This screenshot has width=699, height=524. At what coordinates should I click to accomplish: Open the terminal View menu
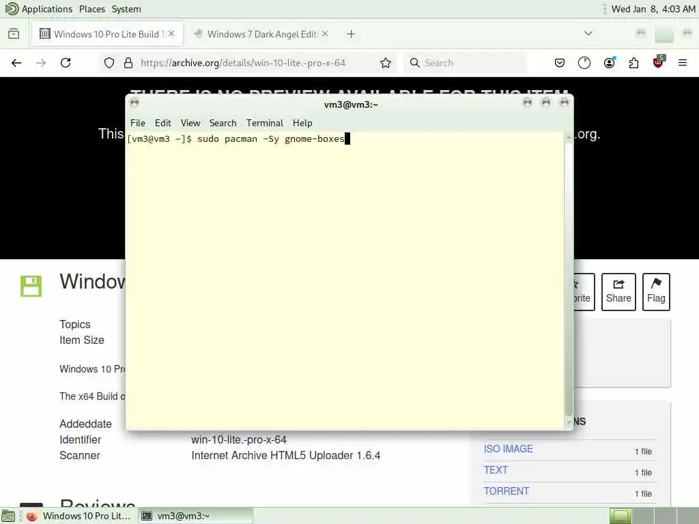(x=190, y=123)
